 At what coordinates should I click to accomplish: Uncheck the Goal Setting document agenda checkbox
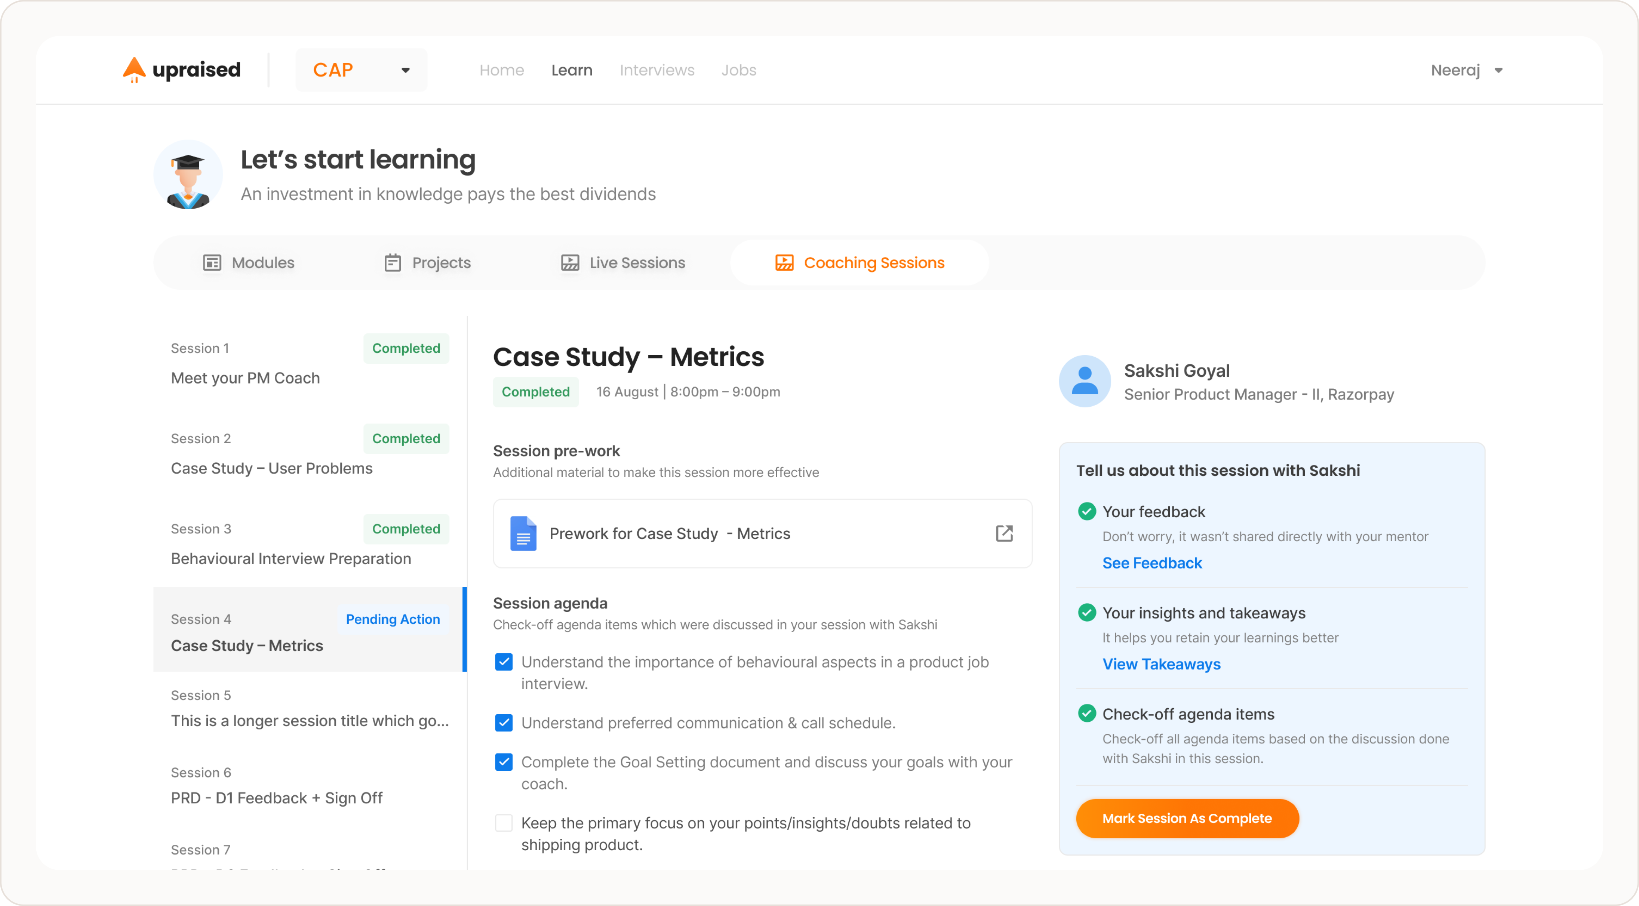pyautogui.click(x=504, y=762)
